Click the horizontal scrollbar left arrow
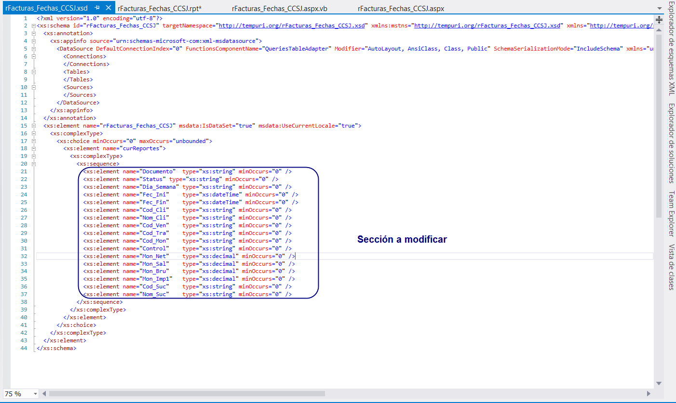 (x=44, y=393)
